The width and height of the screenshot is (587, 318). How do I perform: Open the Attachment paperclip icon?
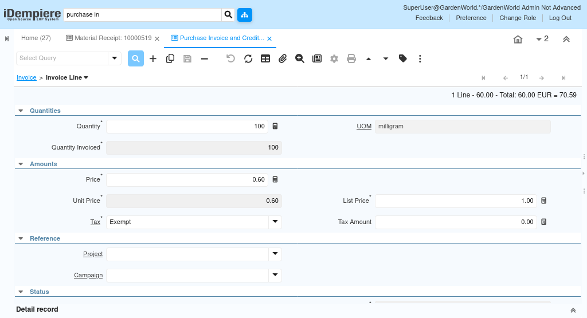coord(283,59)
